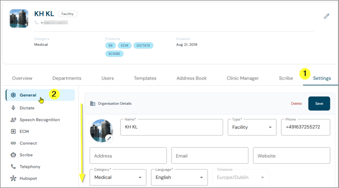This screenshot has height=188, width=339.
Task: Select General in settings sidebar
Action: click(x=40, y=95)
